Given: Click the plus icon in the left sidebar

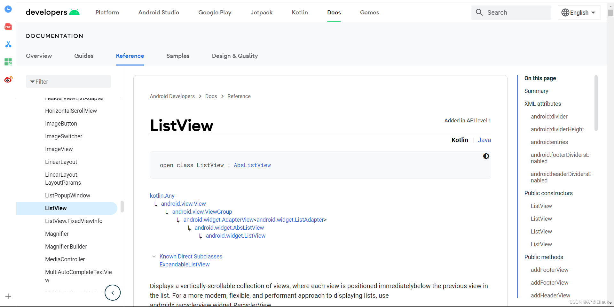Looking at the screenshot, I should 8,296.
